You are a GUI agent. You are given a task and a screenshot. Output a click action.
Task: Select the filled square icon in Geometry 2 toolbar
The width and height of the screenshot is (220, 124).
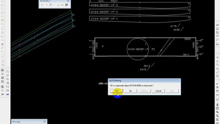tap(66, 5)
